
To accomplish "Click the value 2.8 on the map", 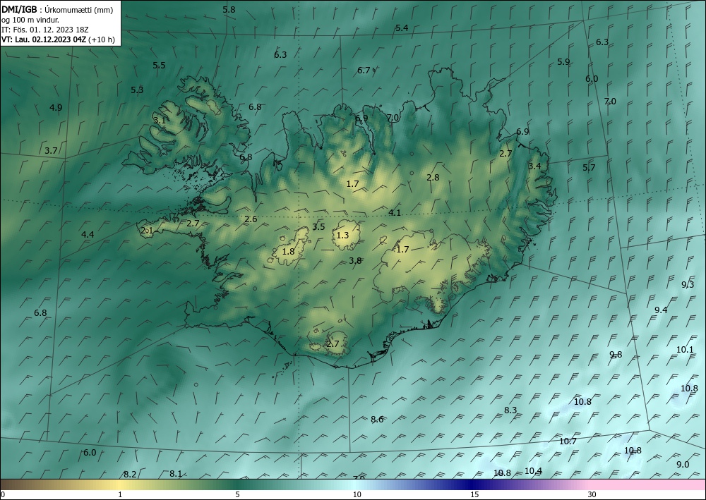I will tap(433, 178).
